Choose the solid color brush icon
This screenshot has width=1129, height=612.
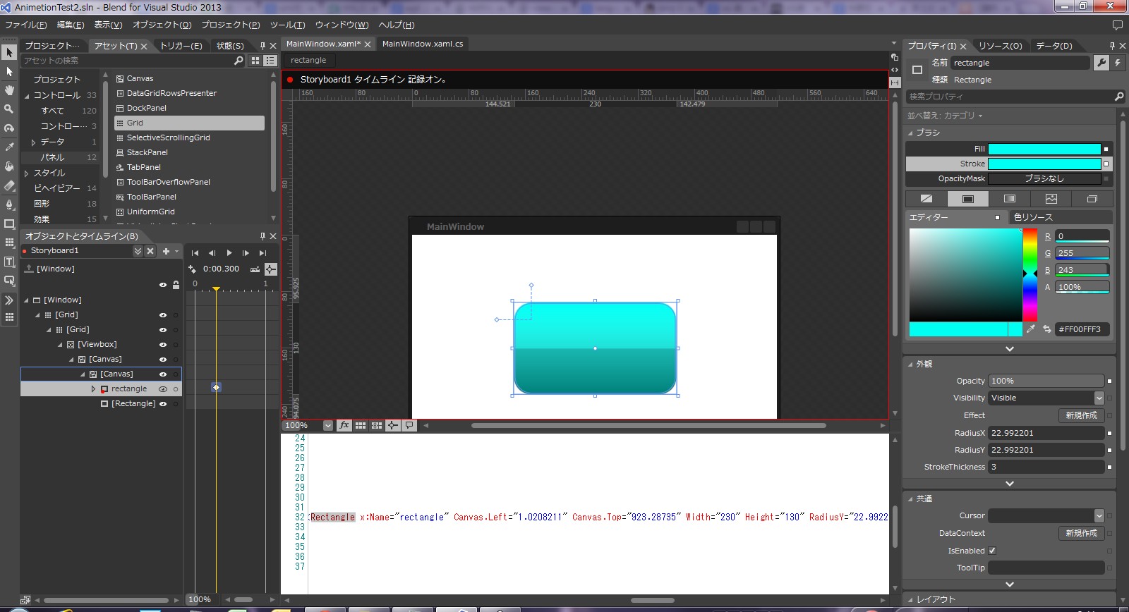[x=968, y=199]
